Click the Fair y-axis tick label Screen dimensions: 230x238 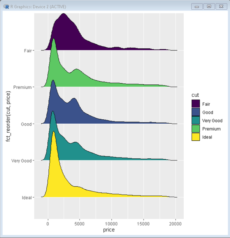(28, 50)
